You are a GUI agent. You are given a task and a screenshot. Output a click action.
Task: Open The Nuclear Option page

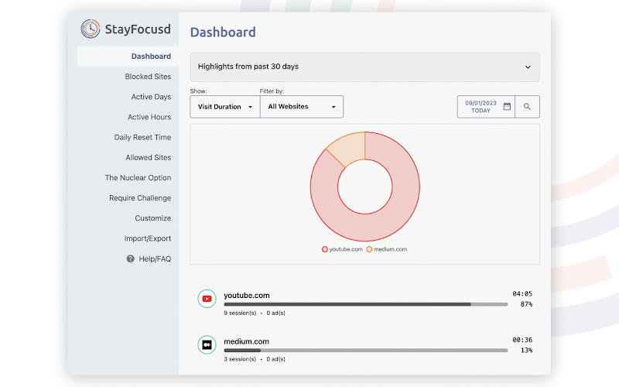tap(139, 178)
